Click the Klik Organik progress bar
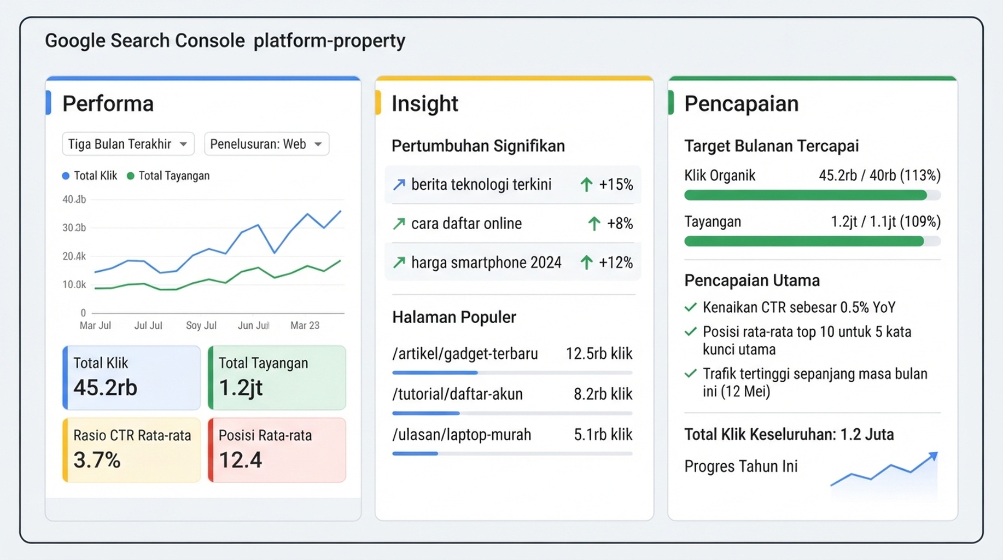1003x560 pixels. tap(812, 195)
